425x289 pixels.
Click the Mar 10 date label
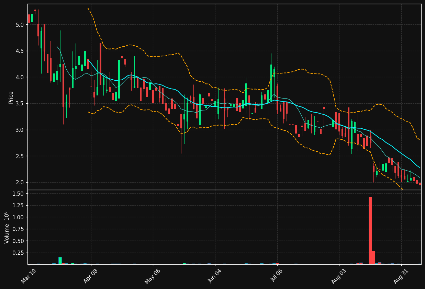point(29,276)
